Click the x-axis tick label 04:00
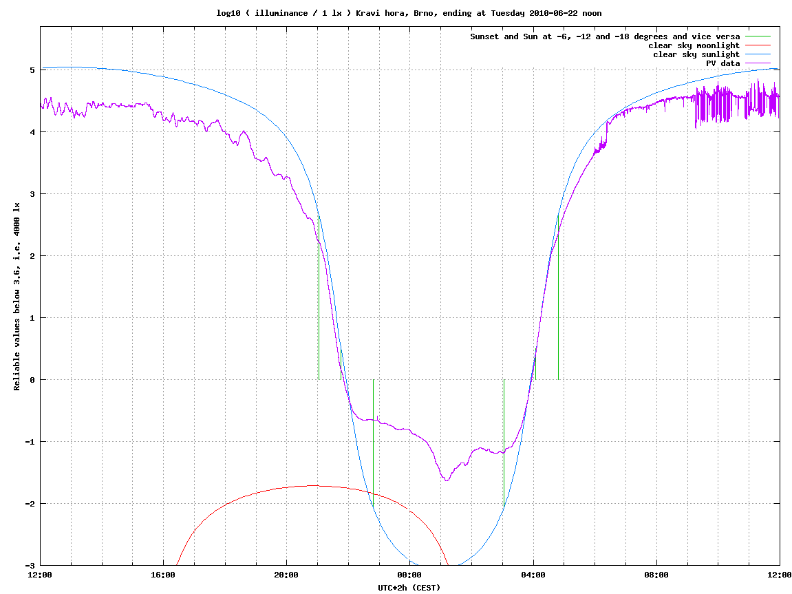 [533, 575]
